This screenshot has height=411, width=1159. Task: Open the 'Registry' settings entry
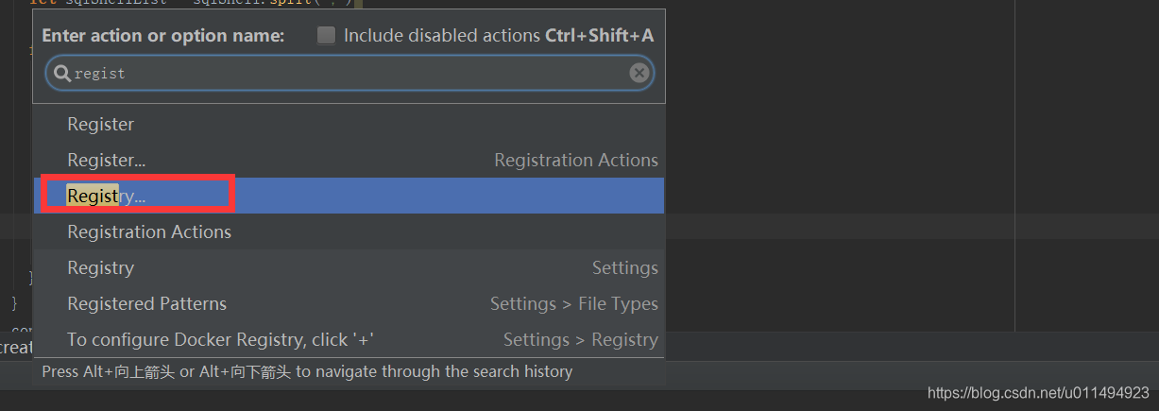[349, 267]
